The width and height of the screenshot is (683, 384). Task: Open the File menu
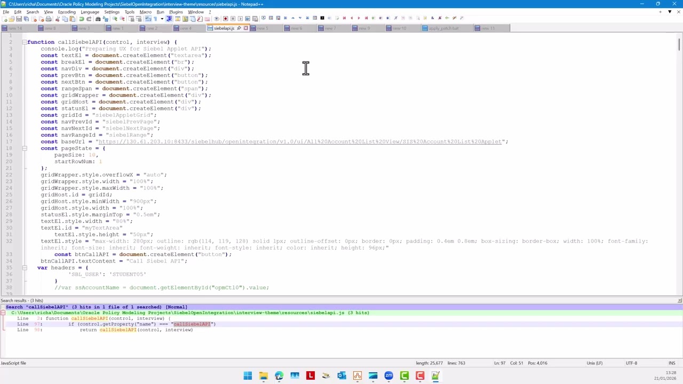[x=6, y=12]
